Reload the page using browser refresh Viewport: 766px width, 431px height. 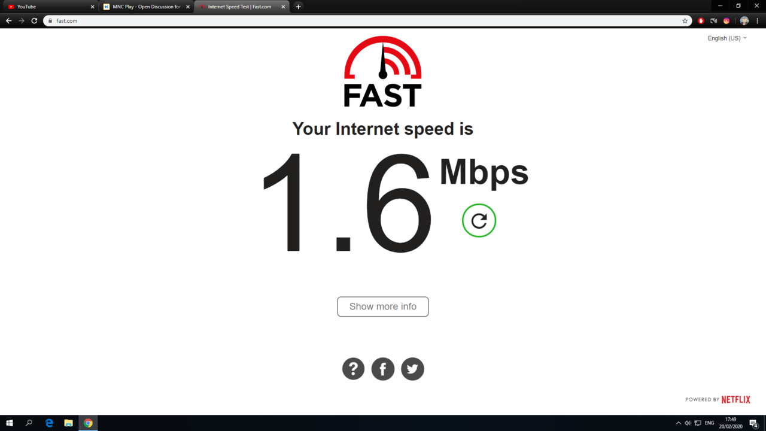coord(34,21)
